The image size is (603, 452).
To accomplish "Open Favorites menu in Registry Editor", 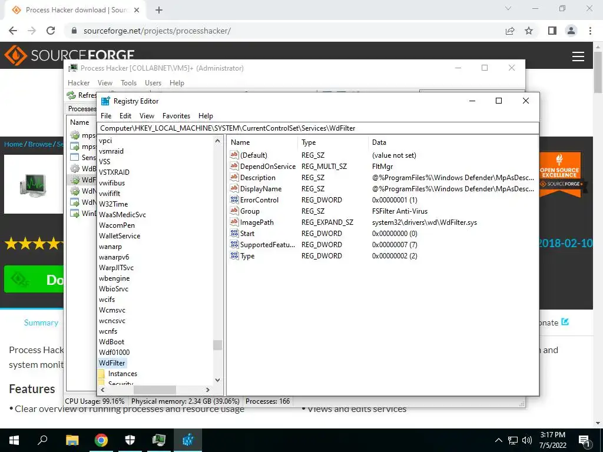I will pos(176,116).
